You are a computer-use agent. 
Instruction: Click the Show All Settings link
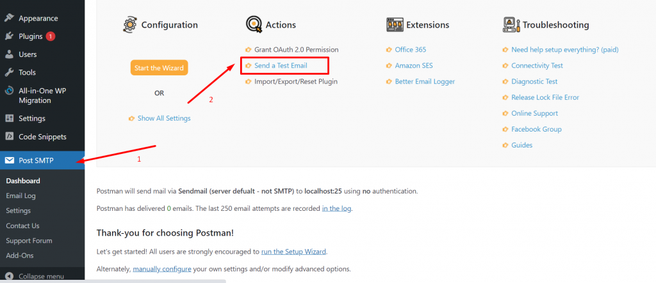(164, 118)
